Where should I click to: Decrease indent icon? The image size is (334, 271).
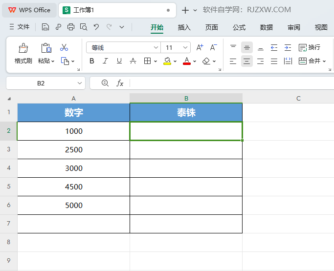pyautogui.click(x=274, y=47)
